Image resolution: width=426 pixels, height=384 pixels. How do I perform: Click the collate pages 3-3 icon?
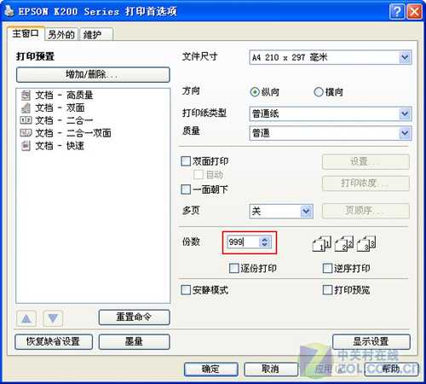pyautogui.click(x=366, y=244)
